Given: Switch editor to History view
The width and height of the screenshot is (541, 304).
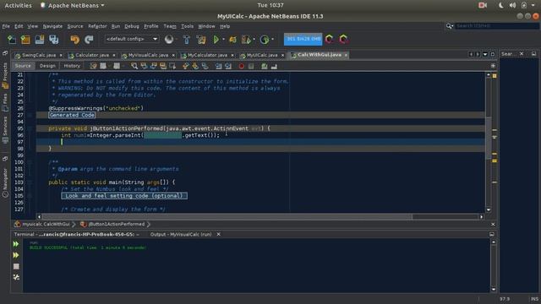Looking at the screenshot, I should [x=72, y=66].
